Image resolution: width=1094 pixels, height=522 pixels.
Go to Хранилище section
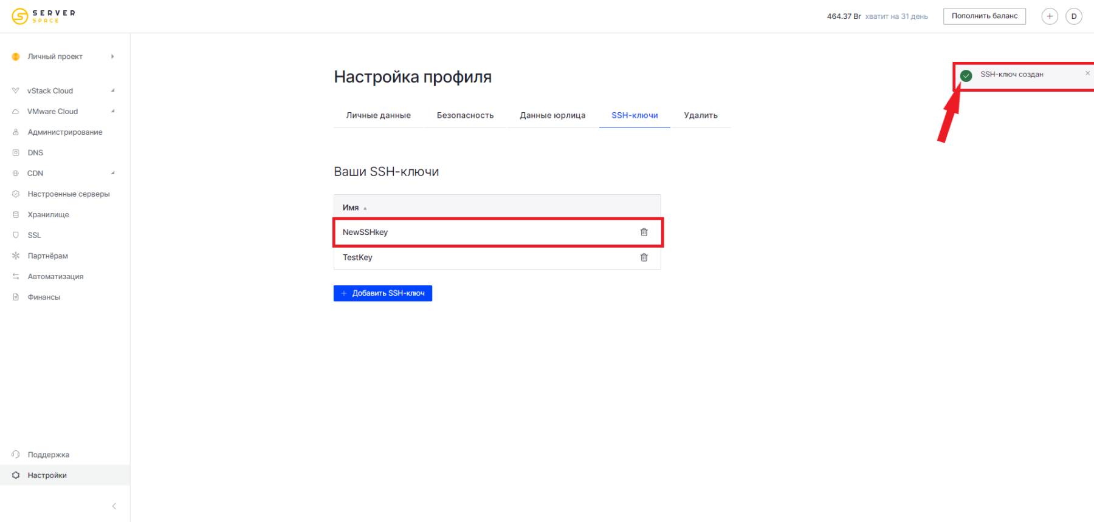click(x=48, y=214)
